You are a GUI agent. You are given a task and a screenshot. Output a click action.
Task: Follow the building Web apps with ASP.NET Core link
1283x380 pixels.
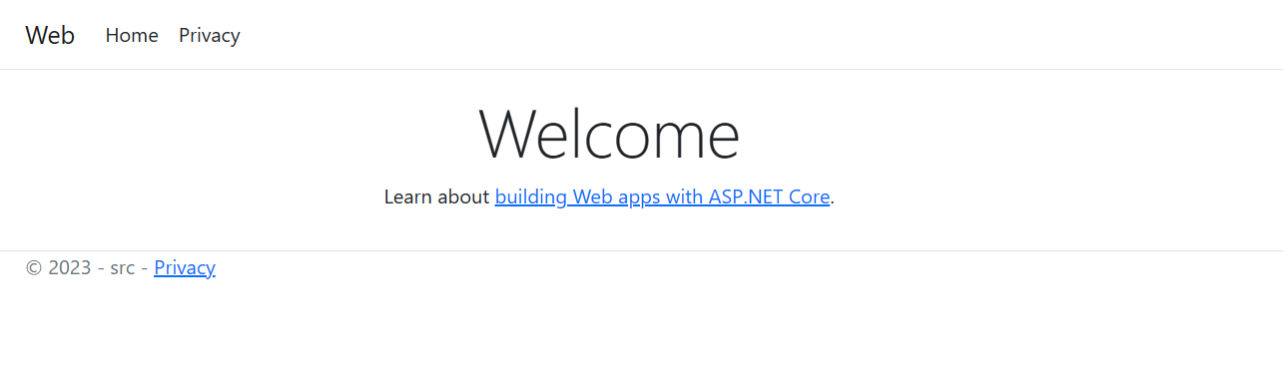click(662, 196)
